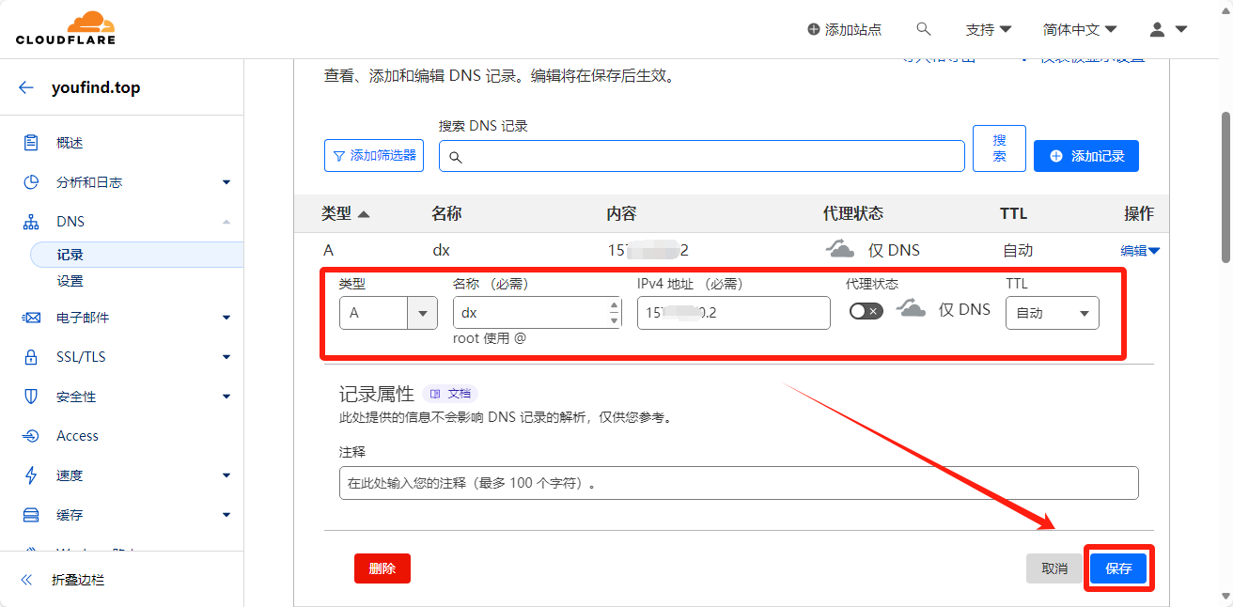
Task: Toggle the 代理状态 proxy switch
Action: click(866, 311)
